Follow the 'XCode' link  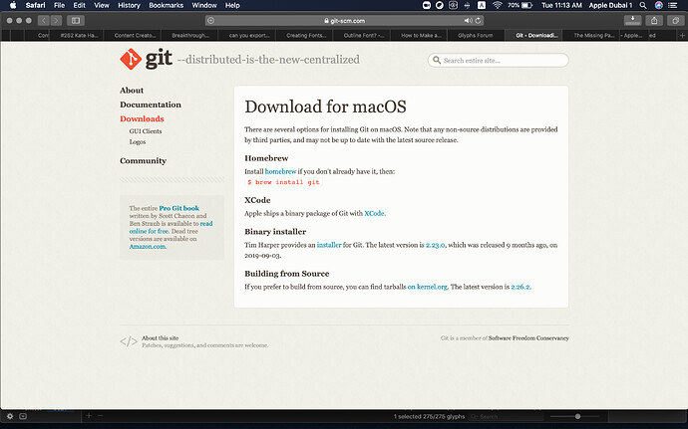click(374, 213)
